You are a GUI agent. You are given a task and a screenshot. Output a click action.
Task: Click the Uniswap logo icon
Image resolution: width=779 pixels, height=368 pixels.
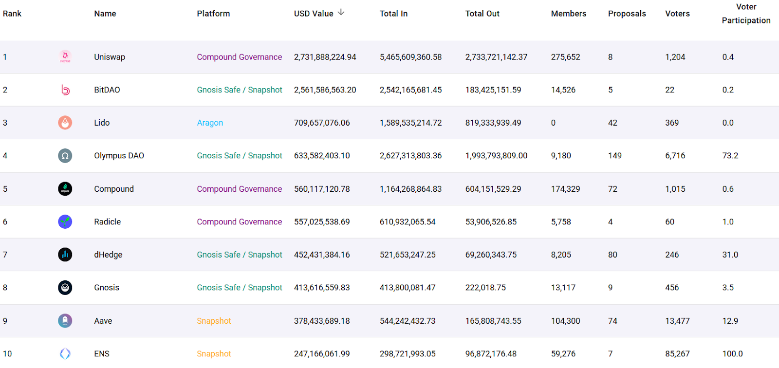pos(65,57)
